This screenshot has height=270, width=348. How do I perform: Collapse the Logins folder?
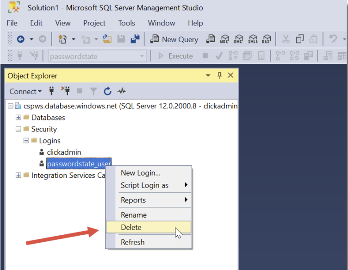[26, 140]
